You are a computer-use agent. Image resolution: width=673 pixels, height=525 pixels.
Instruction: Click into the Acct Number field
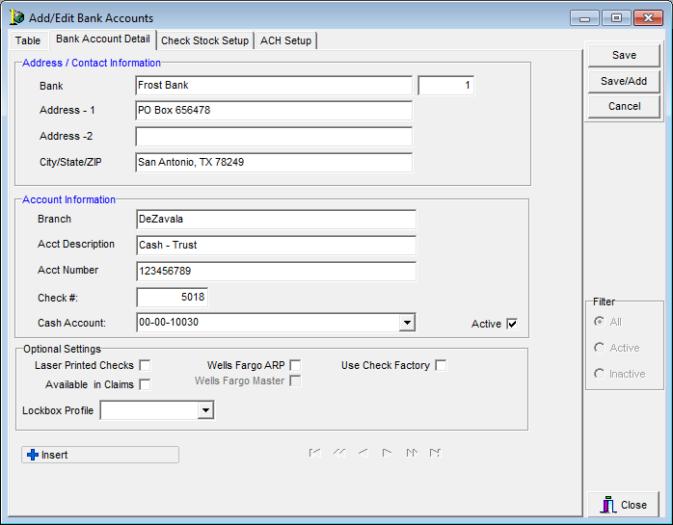pyautogui.click(x=276, y=271)
